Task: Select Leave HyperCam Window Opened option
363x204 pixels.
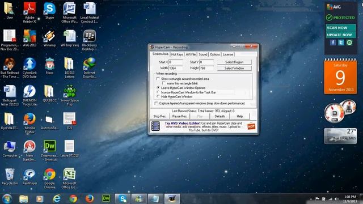Action: point(158,88)
